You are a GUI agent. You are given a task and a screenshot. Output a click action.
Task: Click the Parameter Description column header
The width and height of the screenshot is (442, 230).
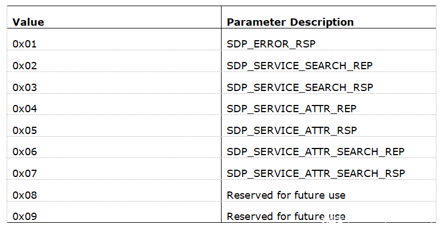(290, 22)
